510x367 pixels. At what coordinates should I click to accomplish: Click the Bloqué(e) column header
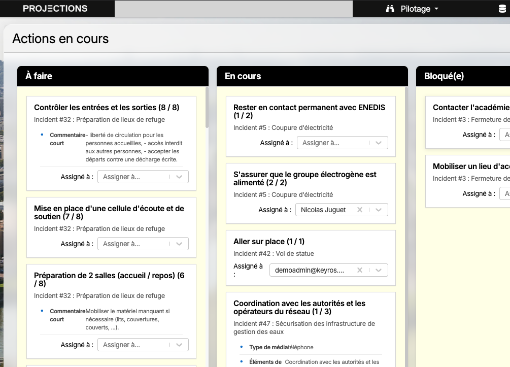tap(444, 76)
